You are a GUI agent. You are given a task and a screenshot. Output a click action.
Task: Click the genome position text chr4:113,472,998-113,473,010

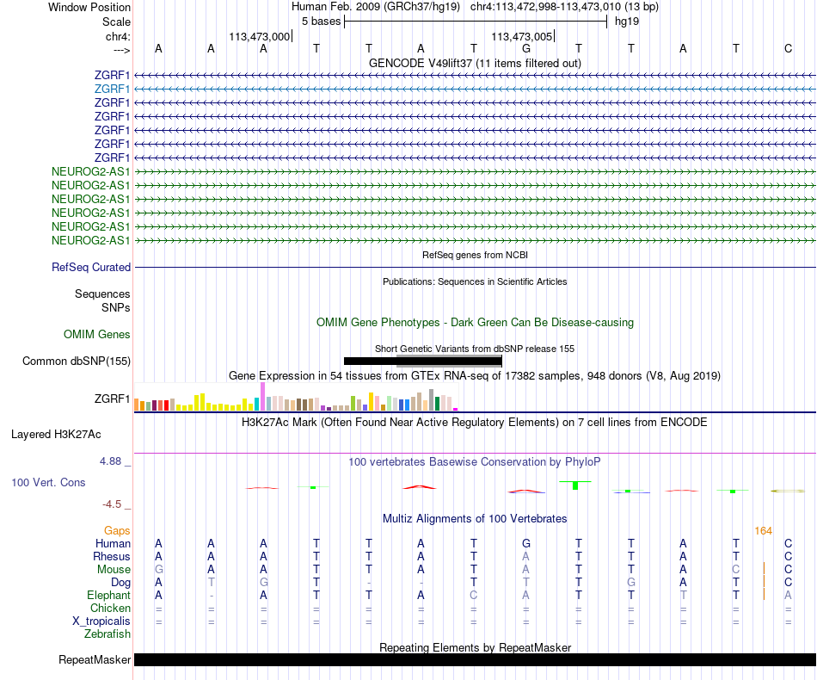coord(545,7)
